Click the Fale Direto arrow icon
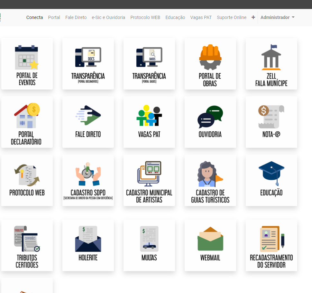 (88, 115)
